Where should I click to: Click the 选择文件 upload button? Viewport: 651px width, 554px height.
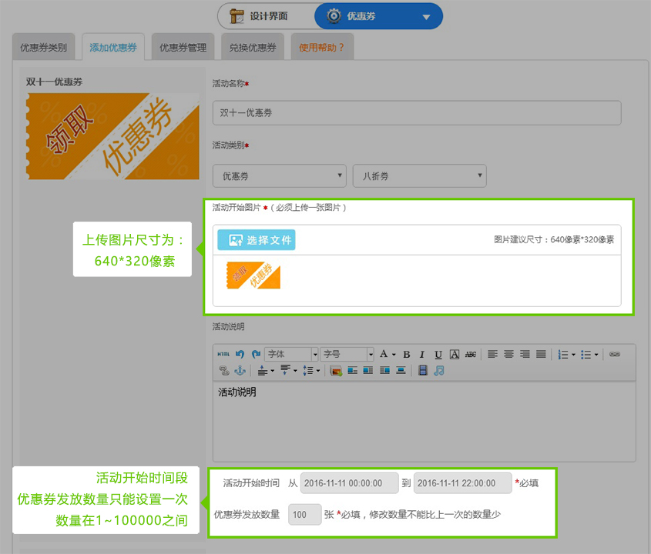(257, 240)
